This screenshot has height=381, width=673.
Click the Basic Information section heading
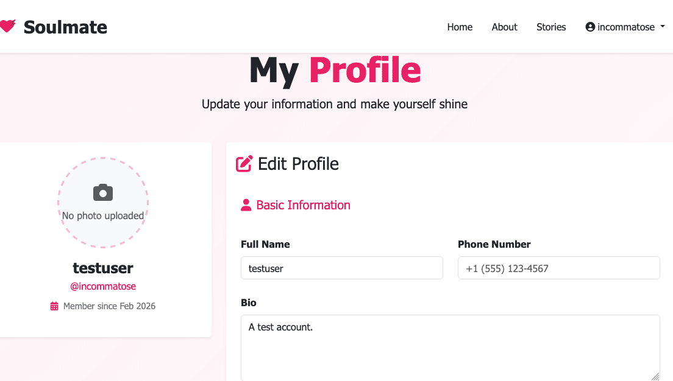(303, 205)
